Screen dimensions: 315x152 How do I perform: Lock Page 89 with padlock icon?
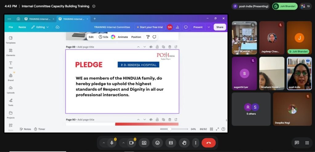(157, 47)
